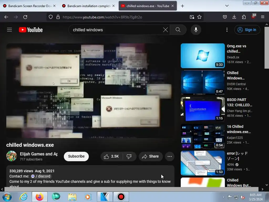View site security via padlock icon
The width and height of the screenshot is (269, 202).
[x=58, y=17]
